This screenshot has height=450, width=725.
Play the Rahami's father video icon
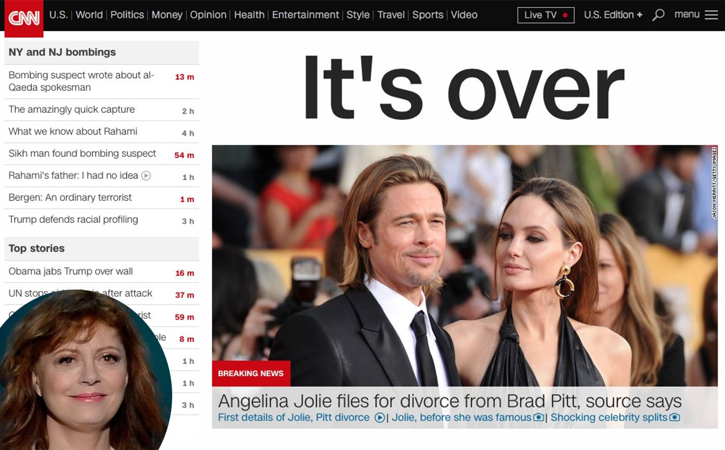point(146,176)
